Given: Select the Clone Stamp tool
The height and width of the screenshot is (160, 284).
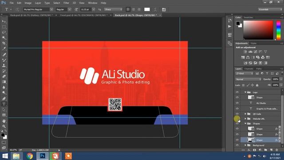Looking at the screenshot, I should [4, 65].
